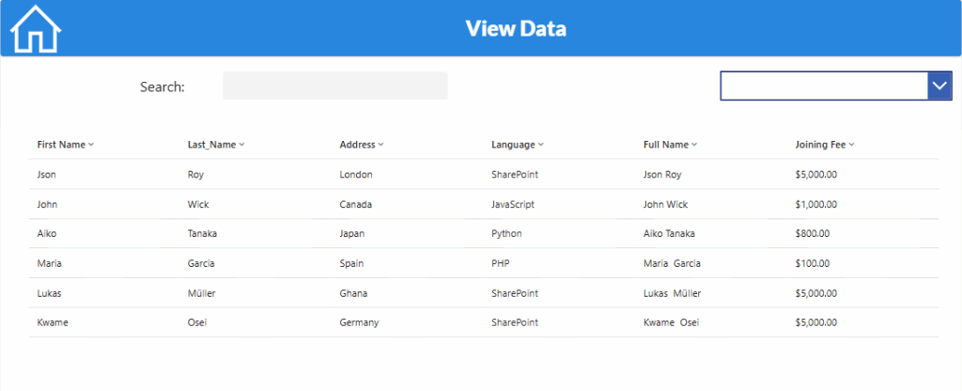Click the 'View Data' header title
Image resolution: width=962 pixels, height=391 pixels.
coord(516,28)
